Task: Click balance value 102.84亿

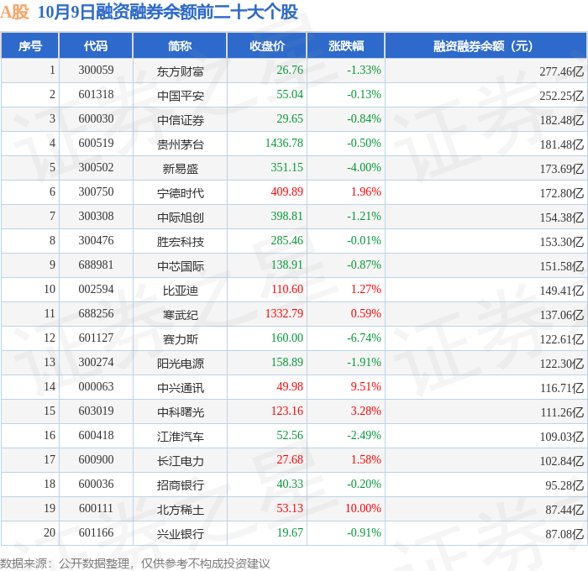Action: click(561, 461)
